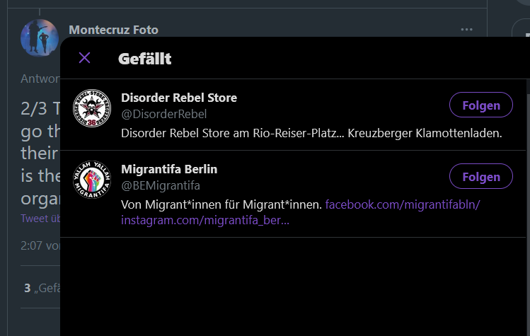Open instagram.com/migrantifa_ber… link

[x=205, y=221]
